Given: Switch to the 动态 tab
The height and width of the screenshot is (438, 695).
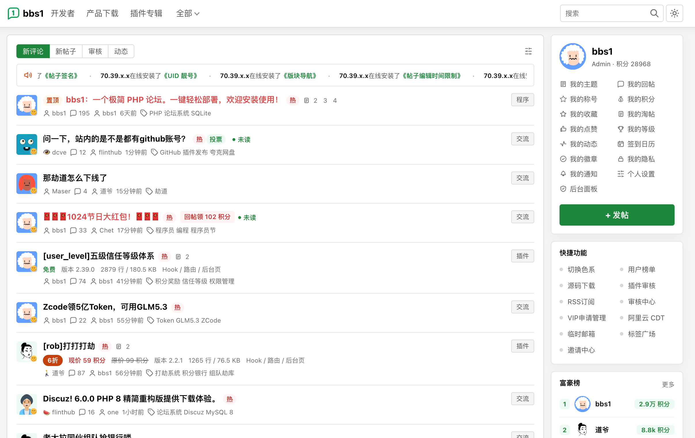Looking at the screenshot, I should coord(121,52).
